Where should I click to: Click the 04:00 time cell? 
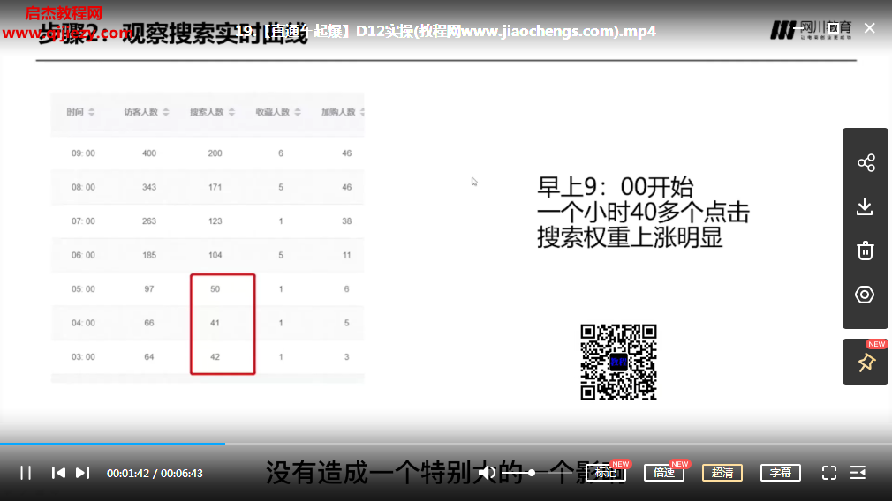[83, 323]
